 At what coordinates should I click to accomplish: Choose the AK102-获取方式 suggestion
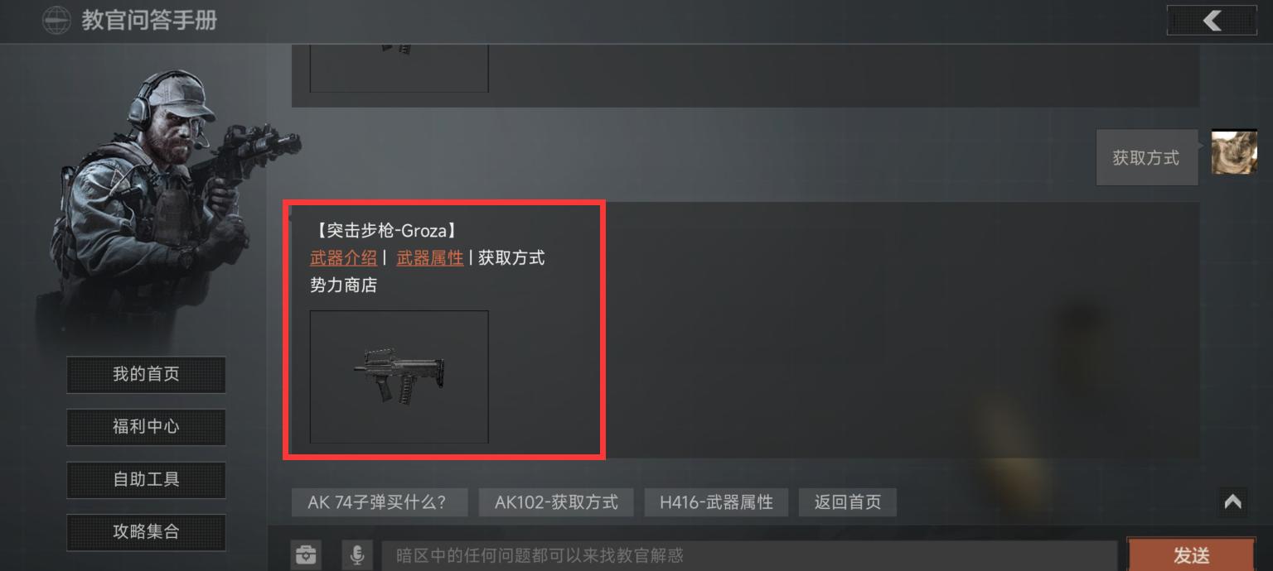coord(556,502)
